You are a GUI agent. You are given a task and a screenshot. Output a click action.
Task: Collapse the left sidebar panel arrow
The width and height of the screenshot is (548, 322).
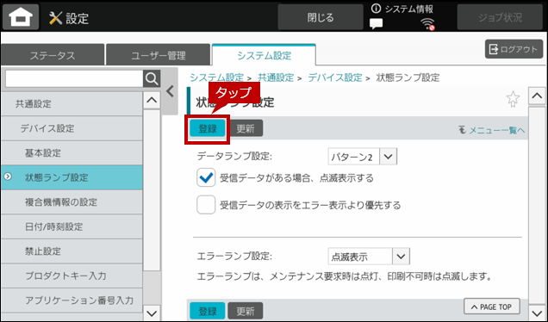coord(170,91)
